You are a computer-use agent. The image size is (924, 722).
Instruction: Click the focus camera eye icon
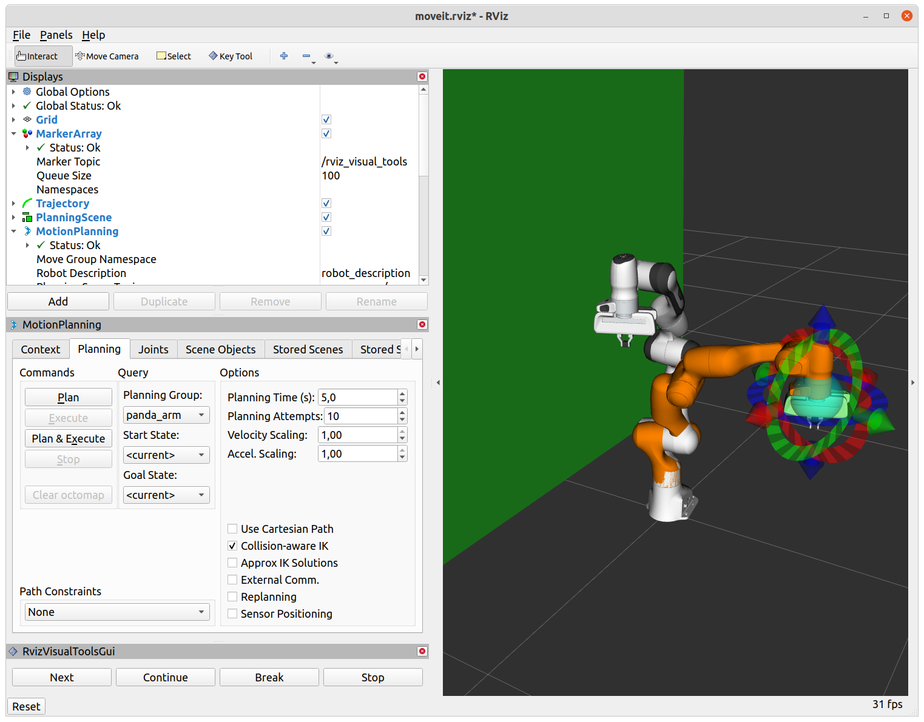[x=329, y=55]
